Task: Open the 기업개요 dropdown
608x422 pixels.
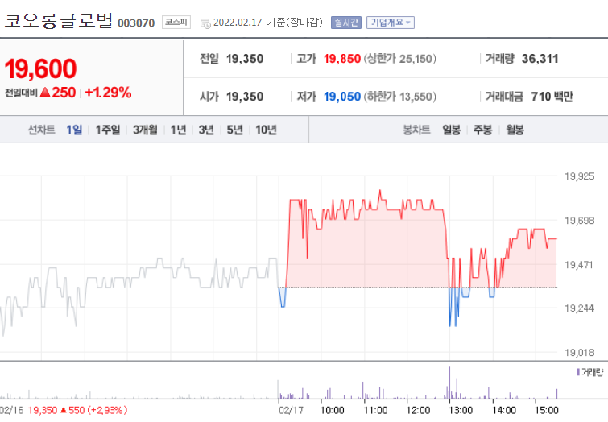Action: click(391, 23)
